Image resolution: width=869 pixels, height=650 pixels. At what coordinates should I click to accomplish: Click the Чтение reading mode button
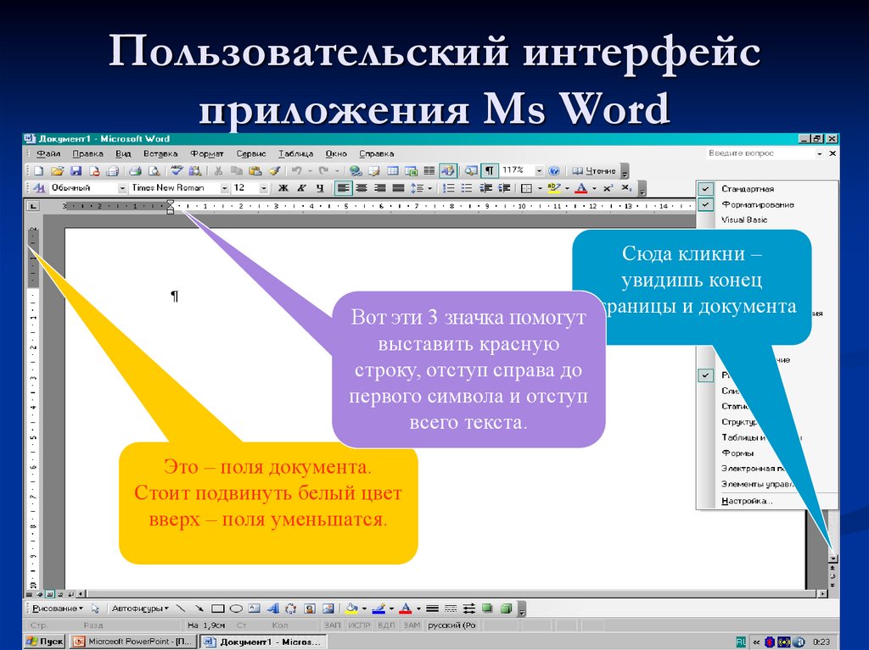[595, 171]
